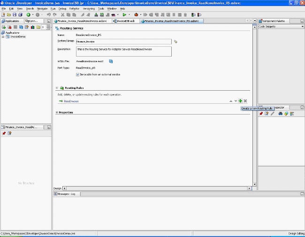Open the Versioning menu
The width and height of the screenshot is (305, 237).
pyautogui.click(x=89, y=9)
